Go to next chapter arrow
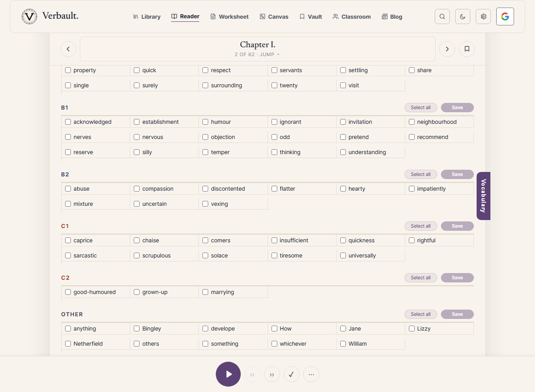Image resolution: width=535 pixels, height=392 pixels. click(447, 49)
